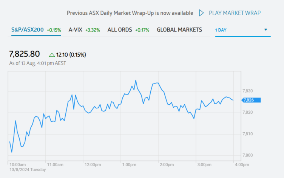Click the 7,826 current price marker

[251, 100]
